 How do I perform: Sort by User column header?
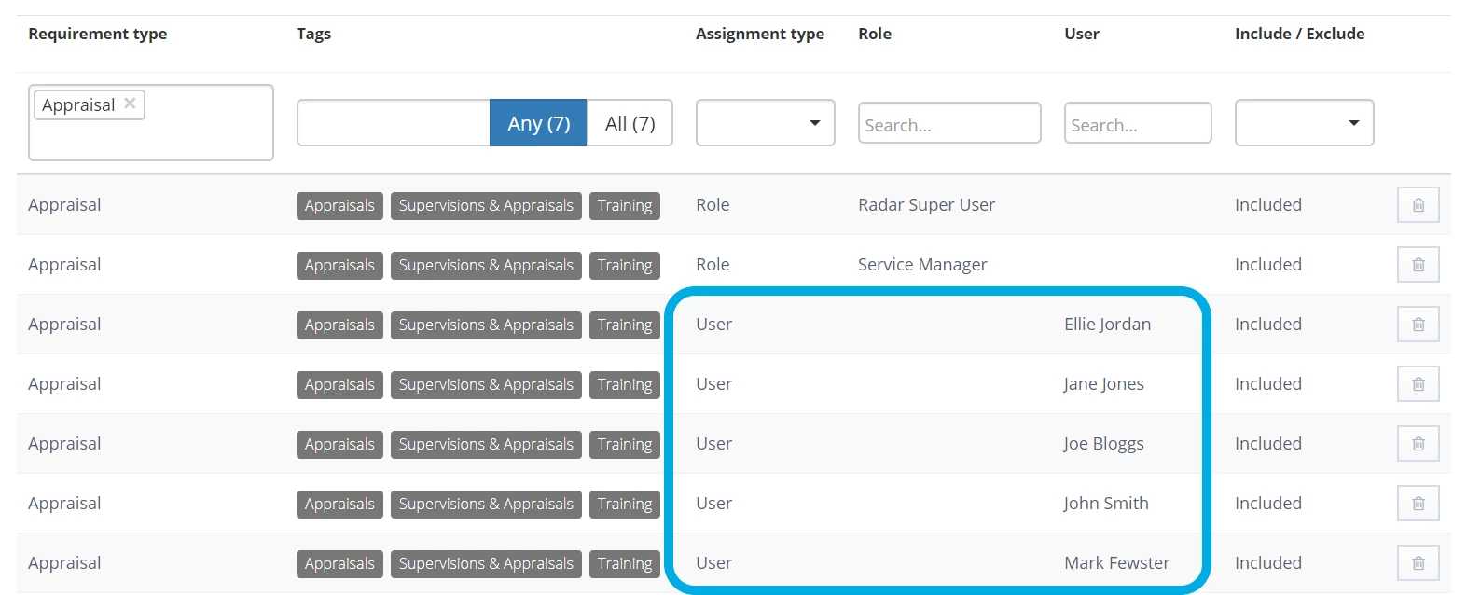click(x=1082, y=34)
